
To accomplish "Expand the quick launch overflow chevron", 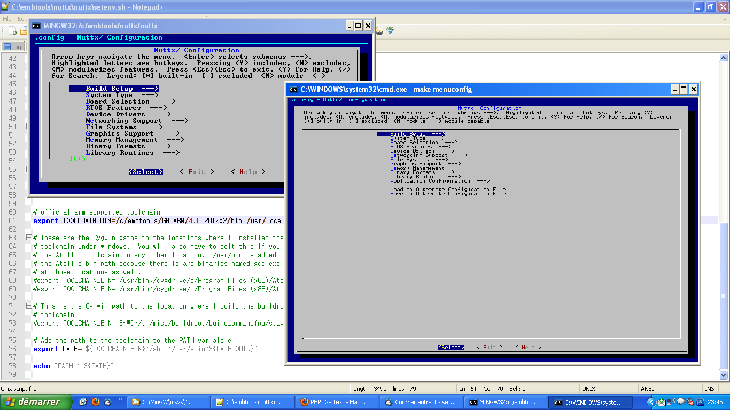I will point(120,399).
